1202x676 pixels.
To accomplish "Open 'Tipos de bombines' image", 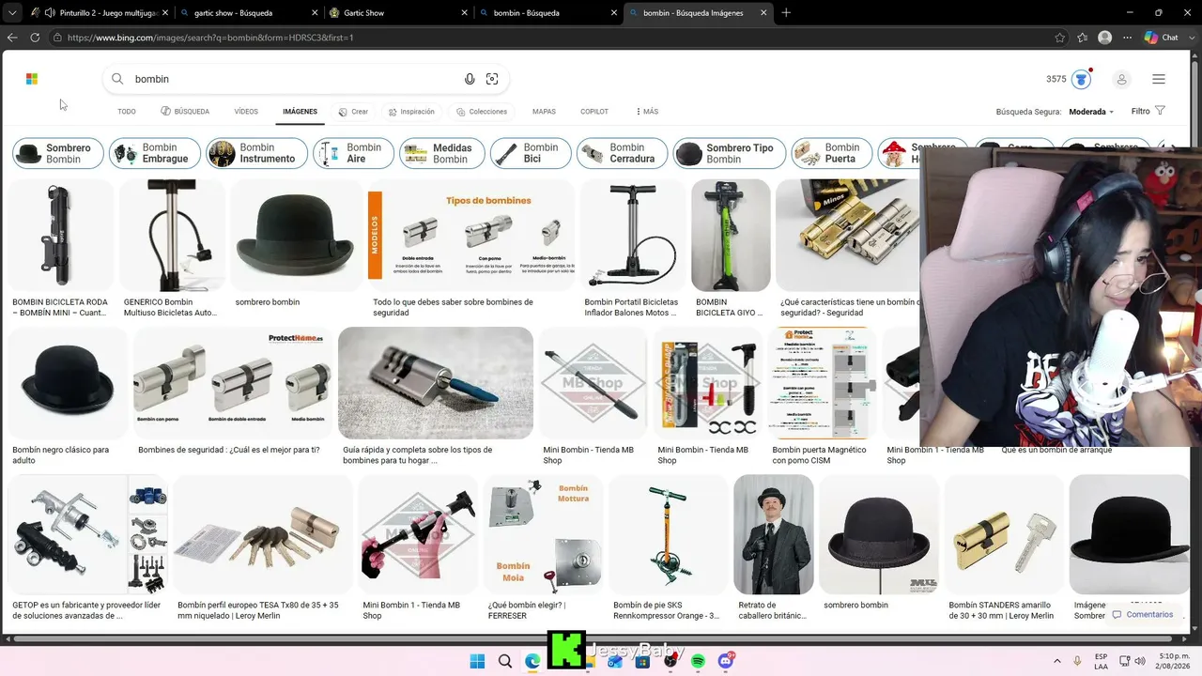I will (470, 235).
